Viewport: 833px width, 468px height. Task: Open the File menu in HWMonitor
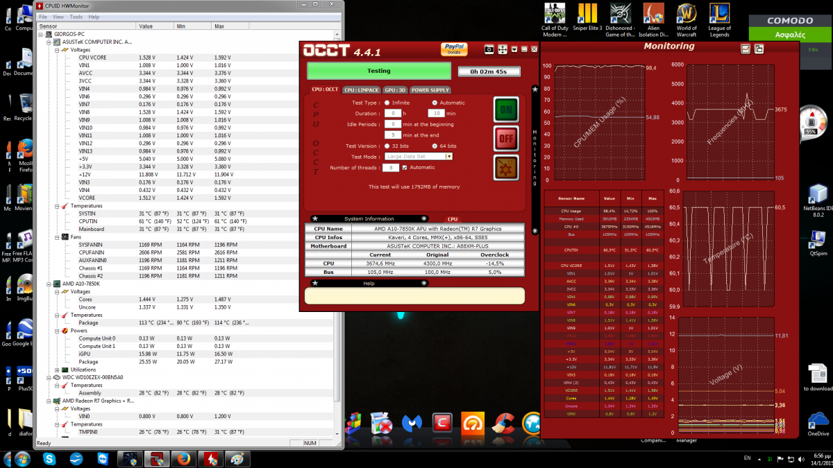point(43,17)
